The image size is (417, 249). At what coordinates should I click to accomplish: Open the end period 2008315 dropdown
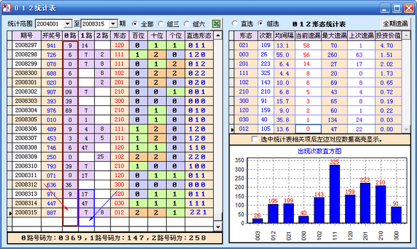114,24
